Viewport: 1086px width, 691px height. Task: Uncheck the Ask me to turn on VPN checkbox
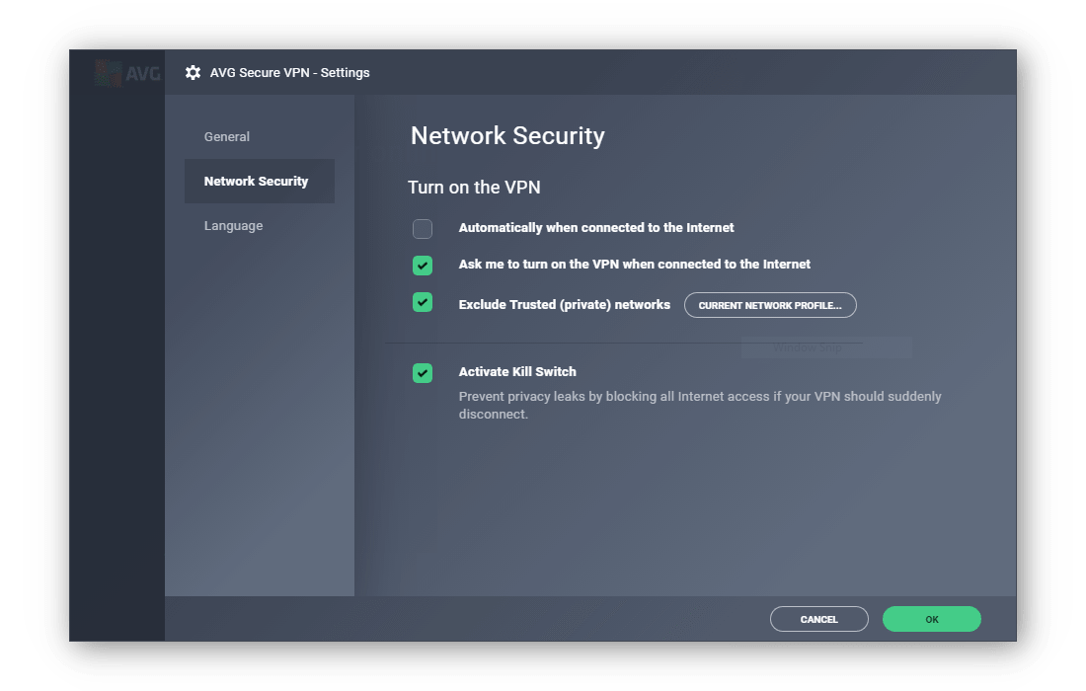coord(423,266)
